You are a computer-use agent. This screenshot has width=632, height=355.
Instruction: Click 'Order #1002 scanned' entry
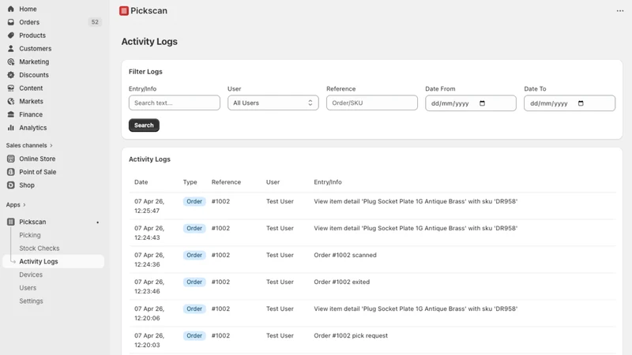click(x=345, y=255)
